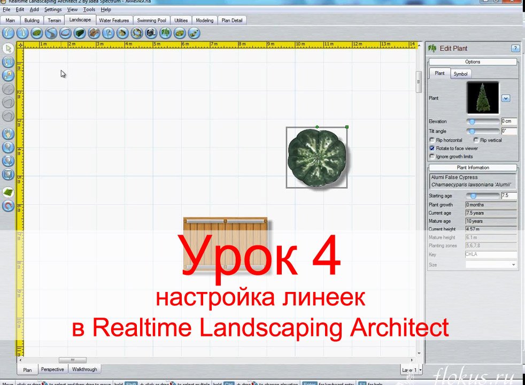
Task: Activate the Zoom magnifier tool
Action: tap(9, 147)
